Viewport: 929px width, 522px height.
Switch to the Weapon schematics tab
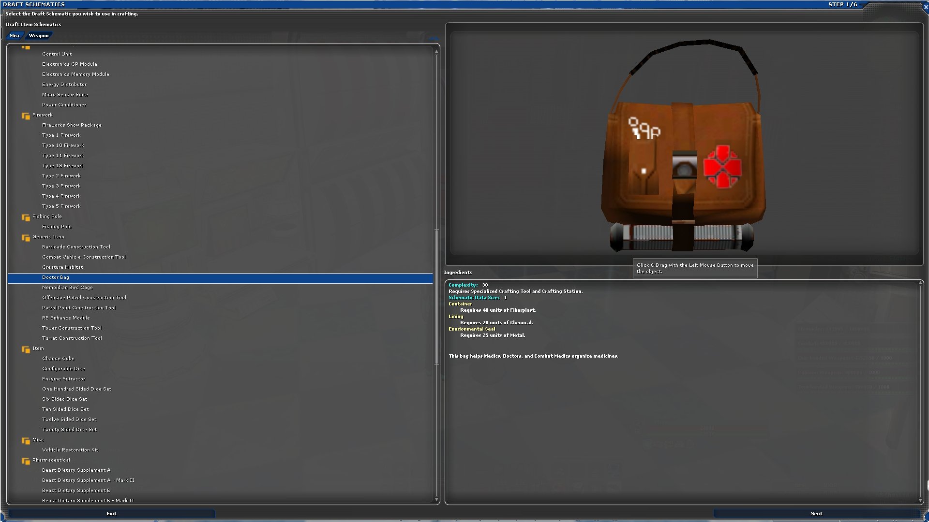39,36
